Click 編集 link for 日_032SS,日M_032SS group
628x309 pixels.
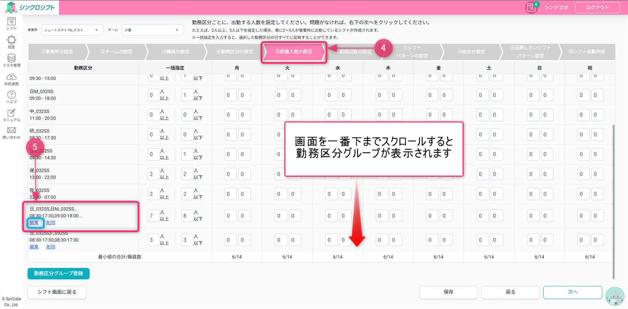34,222
